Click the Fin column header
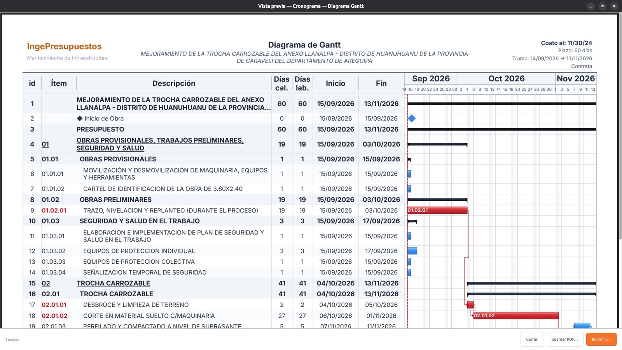The image size is (622, 350). 381,83
